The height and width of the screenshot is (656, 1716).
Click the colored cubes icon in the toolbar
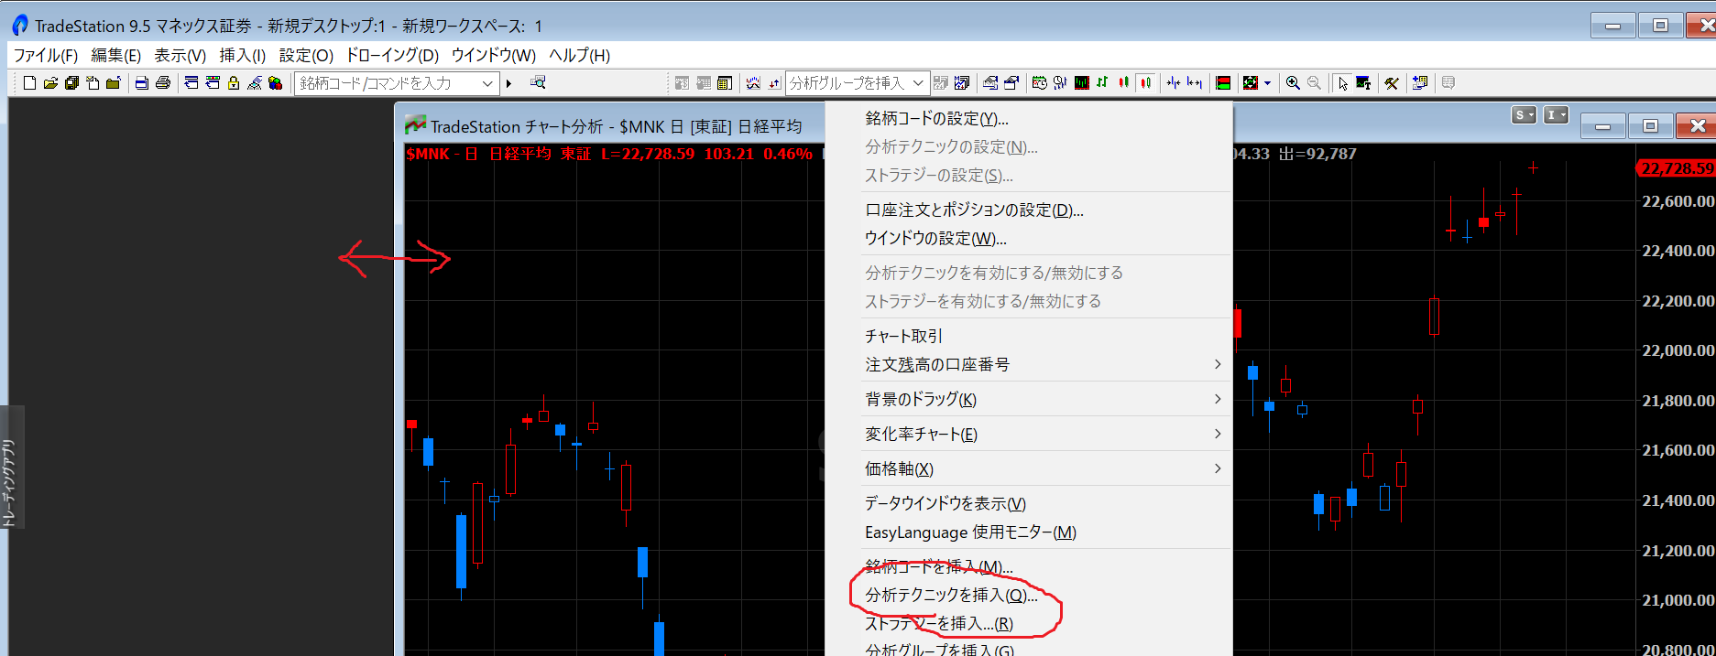(275, 83)
